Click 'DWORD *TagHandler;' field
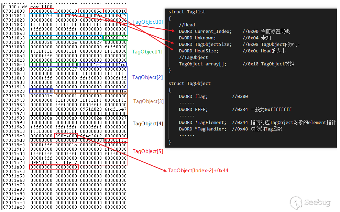This screenshot has height=212, width=340. (x=203, y=129)
